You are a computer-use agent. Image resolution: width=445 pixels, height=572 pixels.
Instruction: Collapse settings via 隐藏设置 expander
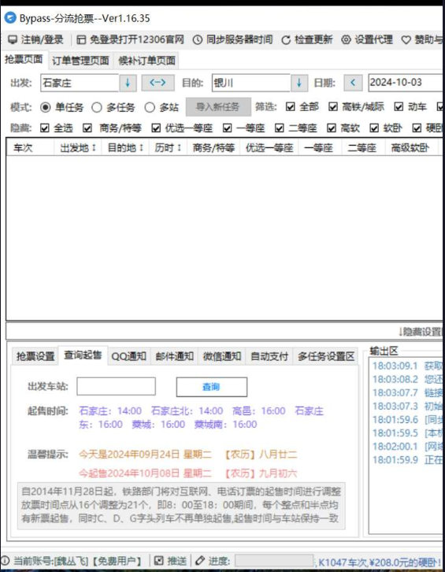[x=421, y=332]
